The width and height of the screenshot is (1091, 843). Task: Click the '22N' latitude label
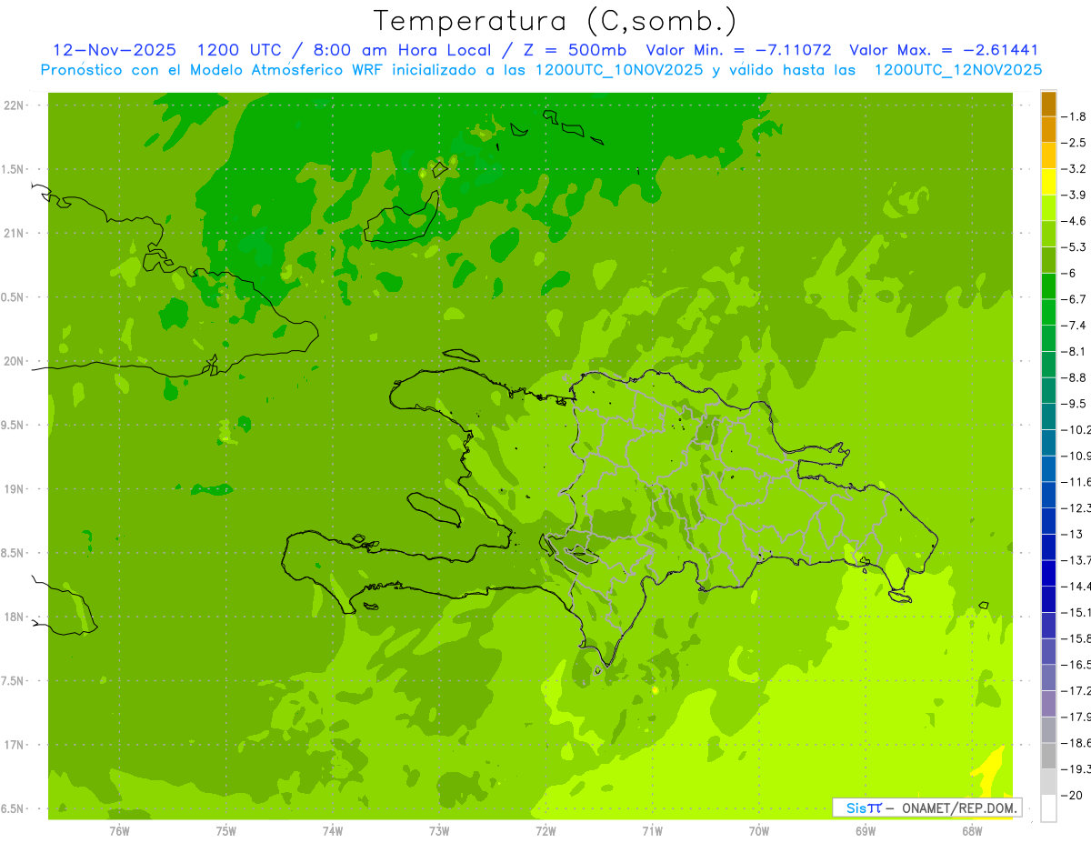(14, 105)
